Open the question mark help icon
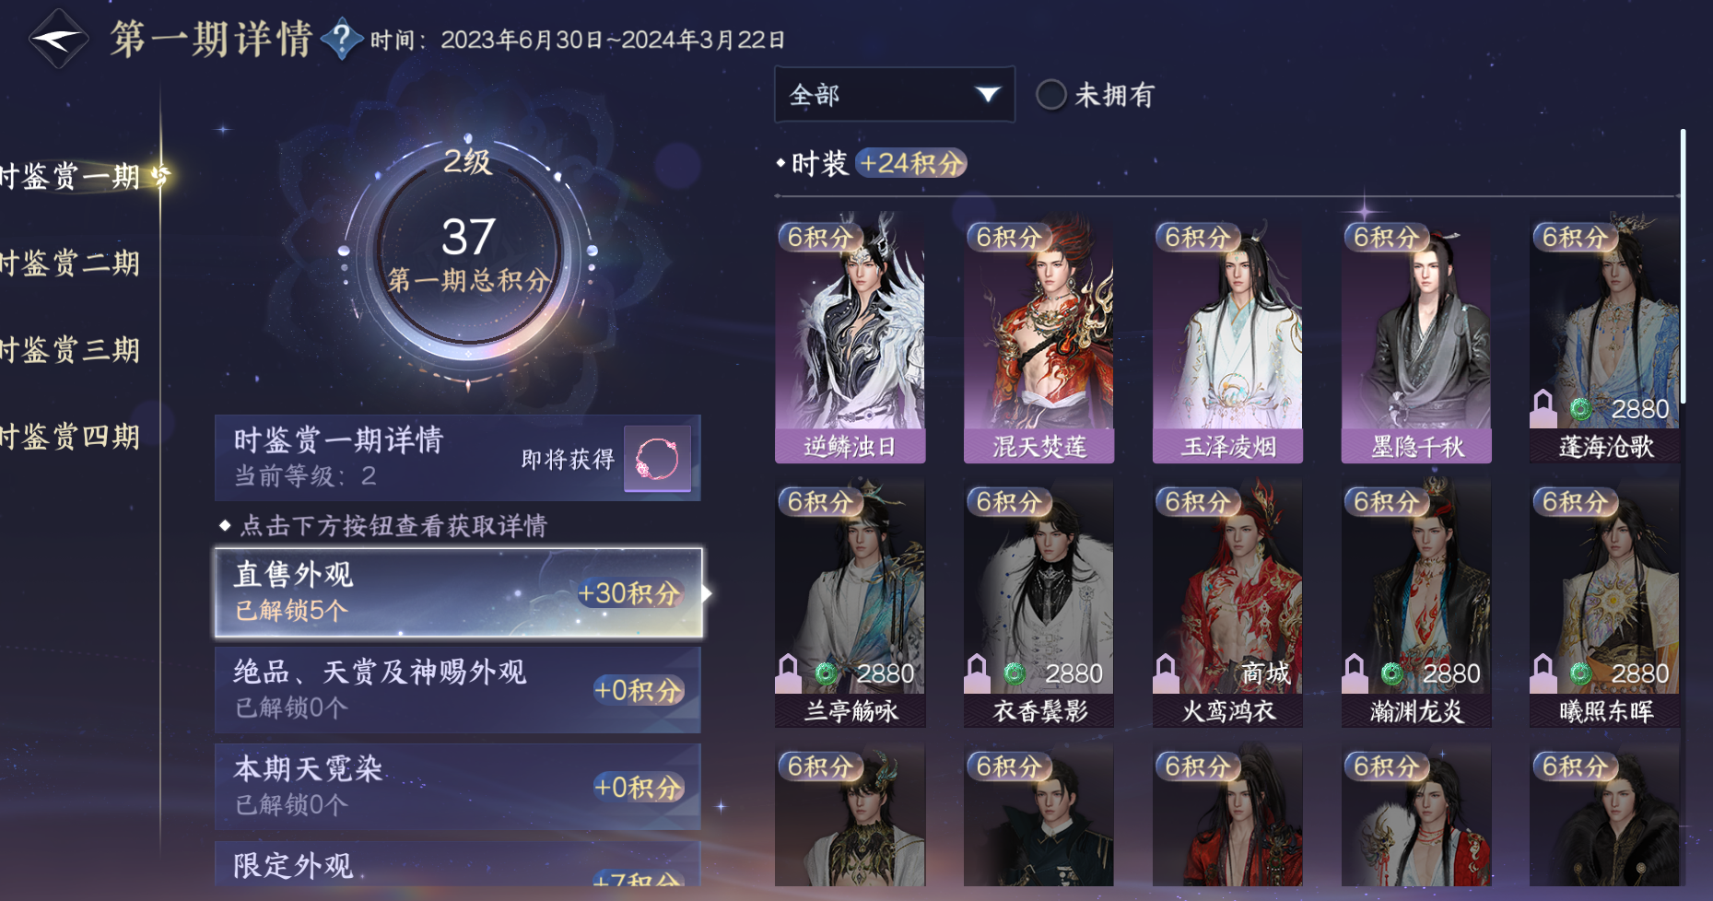 tap(342, 39)
